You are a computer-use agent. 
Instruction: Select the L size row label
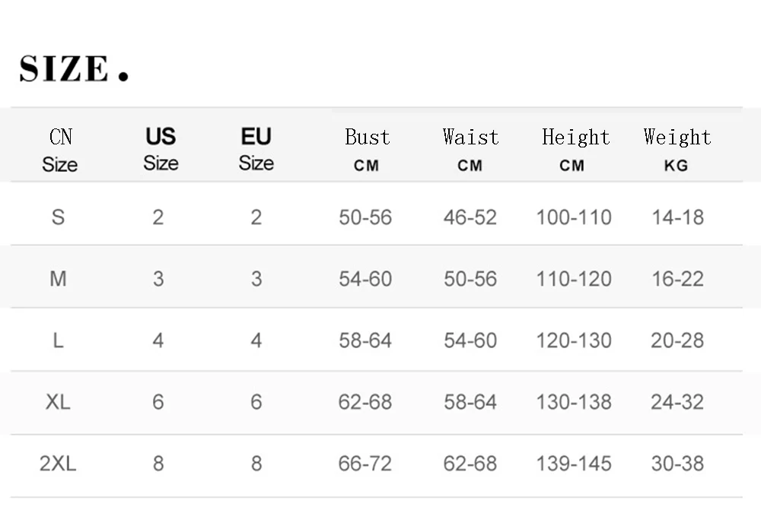click(x=59, y=340)
